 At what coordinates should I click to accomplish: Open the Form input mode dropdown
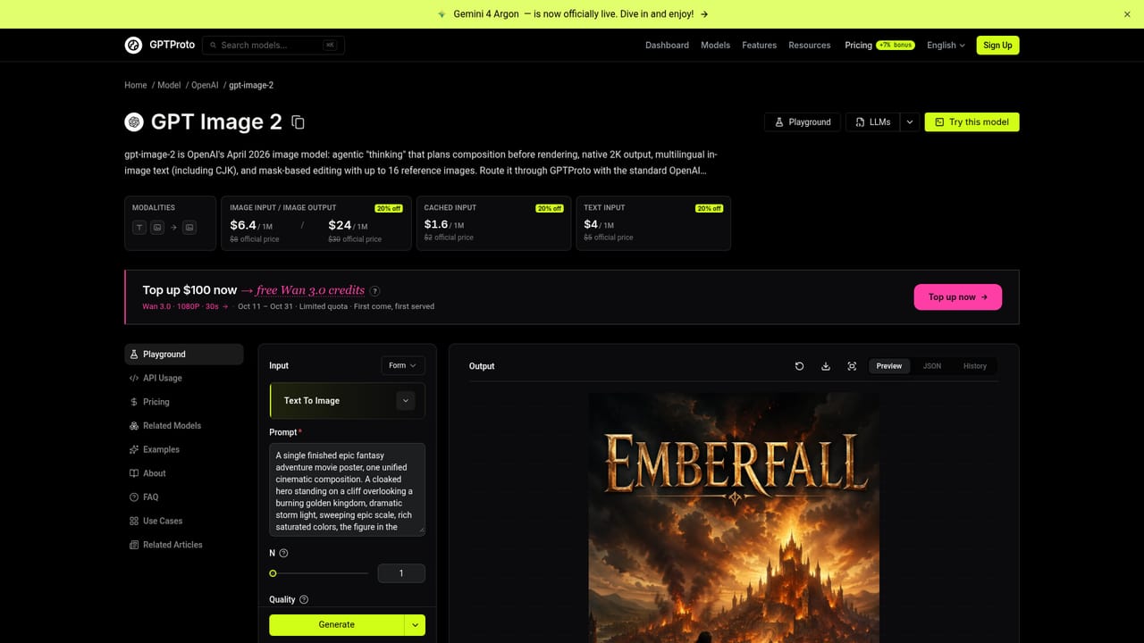tap(403, 365)
